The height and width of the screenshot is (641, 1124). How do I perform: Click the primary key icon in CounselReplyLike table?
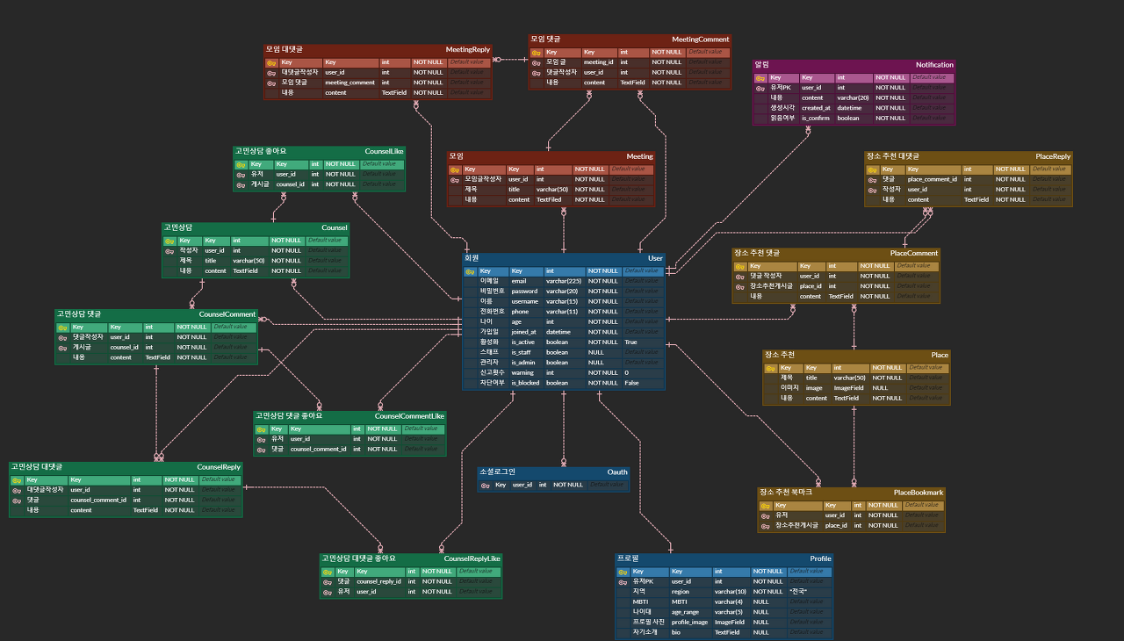[x=327, y=571]
